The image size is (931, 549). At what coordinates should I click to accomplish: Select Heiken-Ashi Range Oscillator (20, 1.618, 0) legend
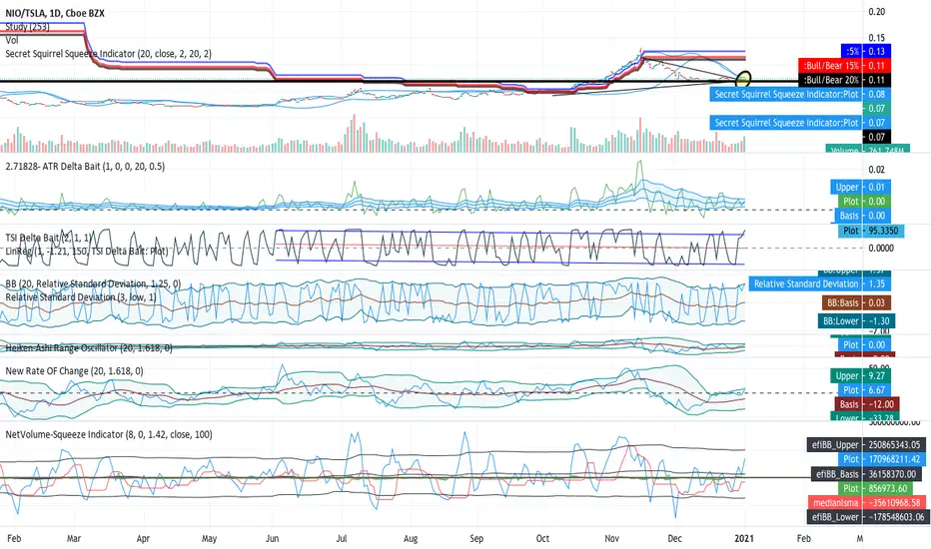click(x=89, y=347)
